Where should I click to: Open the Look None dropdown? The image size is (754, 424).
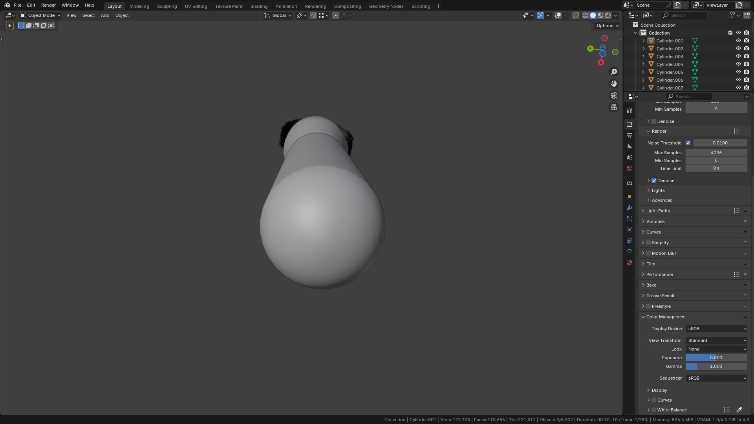point(716,349)
